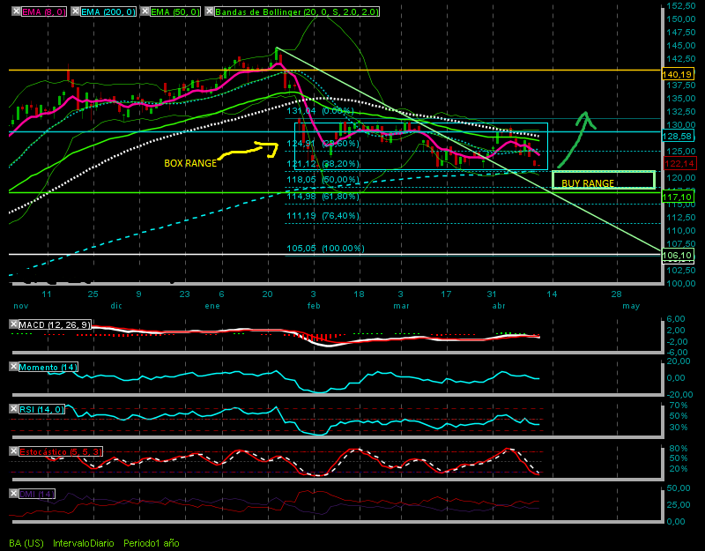Screen dimensions: 705x551
Task: Select the BUY RANGE text annotation
Action: [588, 183]
